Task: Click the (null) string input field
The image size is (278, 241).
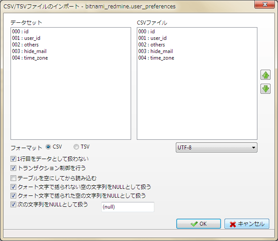Action: pyautogui.click(x=128, y=207)
